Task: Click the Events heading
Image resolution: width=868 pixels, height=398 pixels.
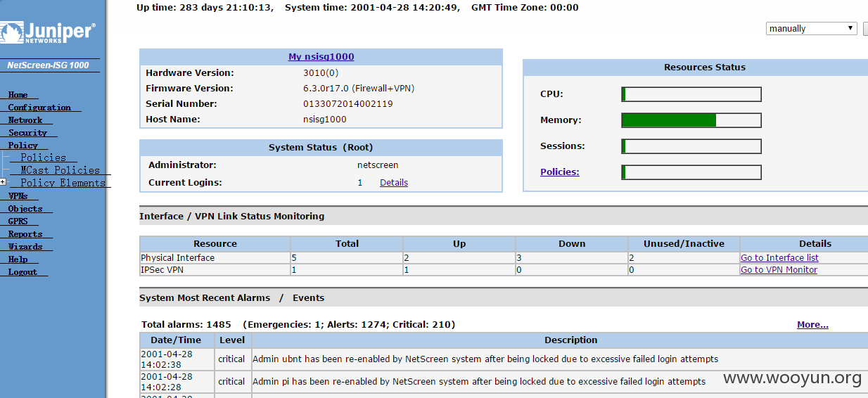Action: 309,298
